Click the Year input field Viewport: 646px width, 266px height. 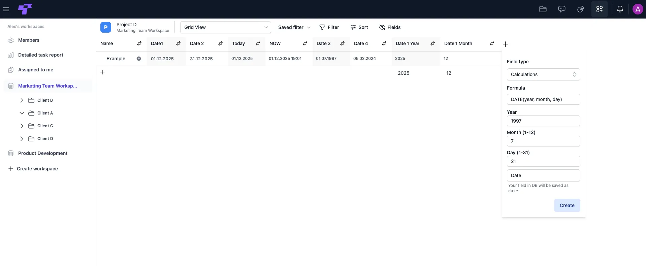(543, 121)
